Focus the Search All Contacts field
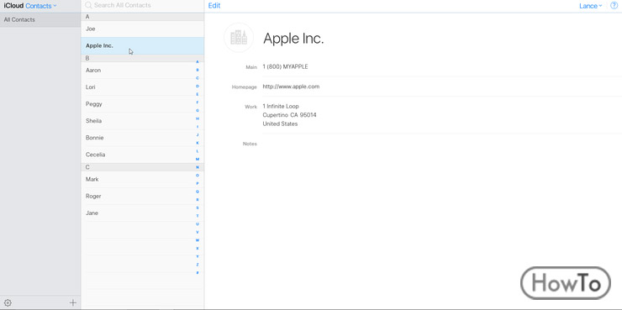This screenshot has height=310, width=622. (x=143, y=6)
